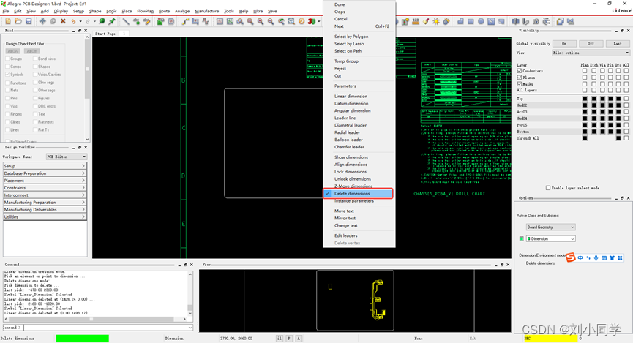Toggle the Conductors layer checkbox
Image resolution: width=633 pixels, height=343 pixels.
(520, 71)
